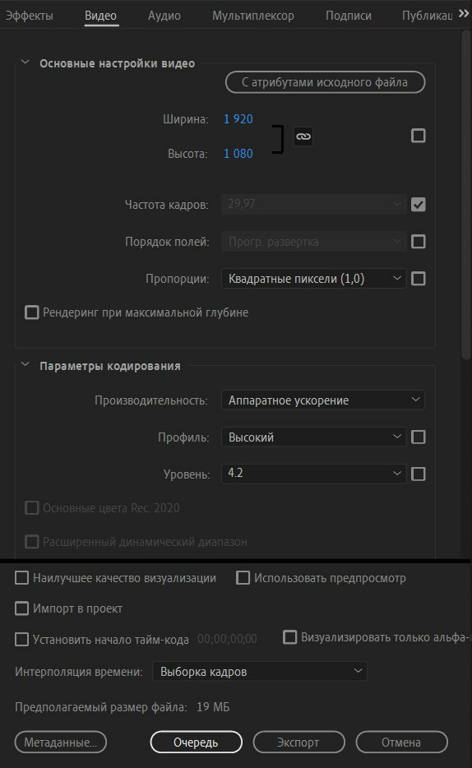The width and height of the screenshot is (472, 768).
Task: Tick the Порядок полей match-source checkbox
Action: 419,242
